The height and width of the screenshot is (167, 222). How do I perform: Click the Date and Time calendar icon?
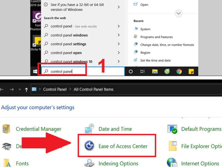click(x=89, y=129)
